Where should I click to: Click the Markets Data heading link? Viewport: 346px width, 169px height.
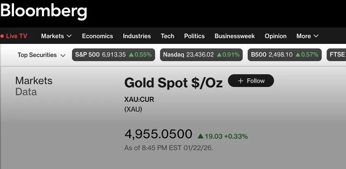[34, 86]
